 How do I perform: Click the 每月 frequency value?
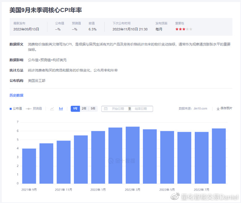pos(159,29)
